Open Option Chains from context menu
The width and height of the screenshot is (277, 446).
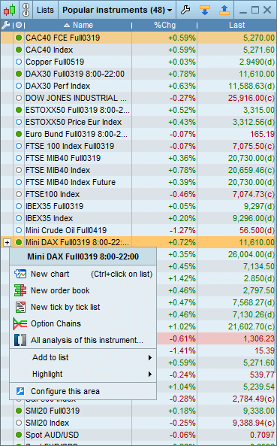56,323
